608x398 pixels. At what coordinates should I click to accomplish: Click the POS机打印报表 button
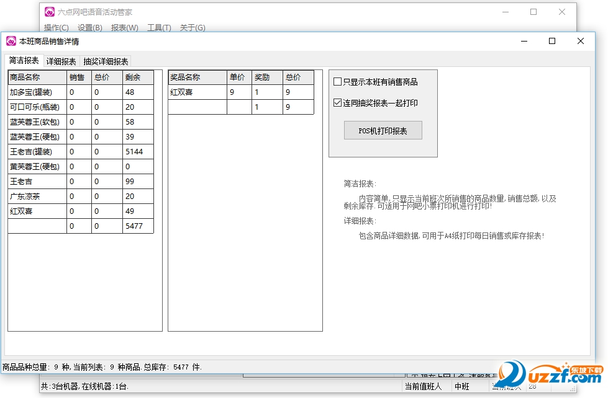coord(383,130)
